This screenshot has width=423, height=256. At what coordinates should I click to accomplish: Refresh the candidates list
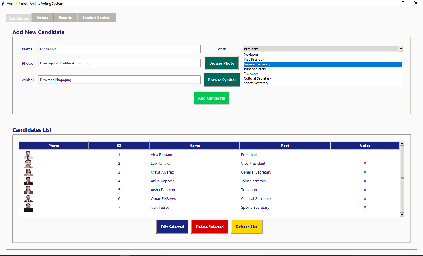pyautogui.click(x=247, y=227)
